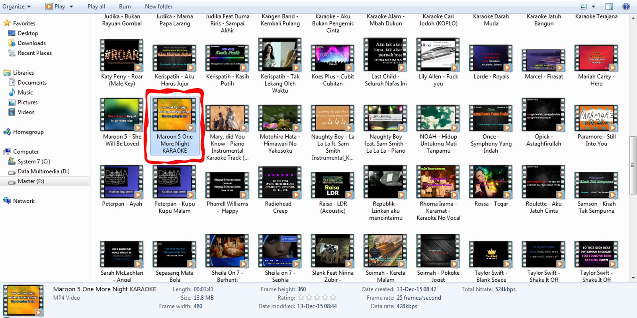The height and width of the screenshot is (318, 637).
Task: Select Last Child - Seluruh Nafas Ini video
Action: coord(386,62)
